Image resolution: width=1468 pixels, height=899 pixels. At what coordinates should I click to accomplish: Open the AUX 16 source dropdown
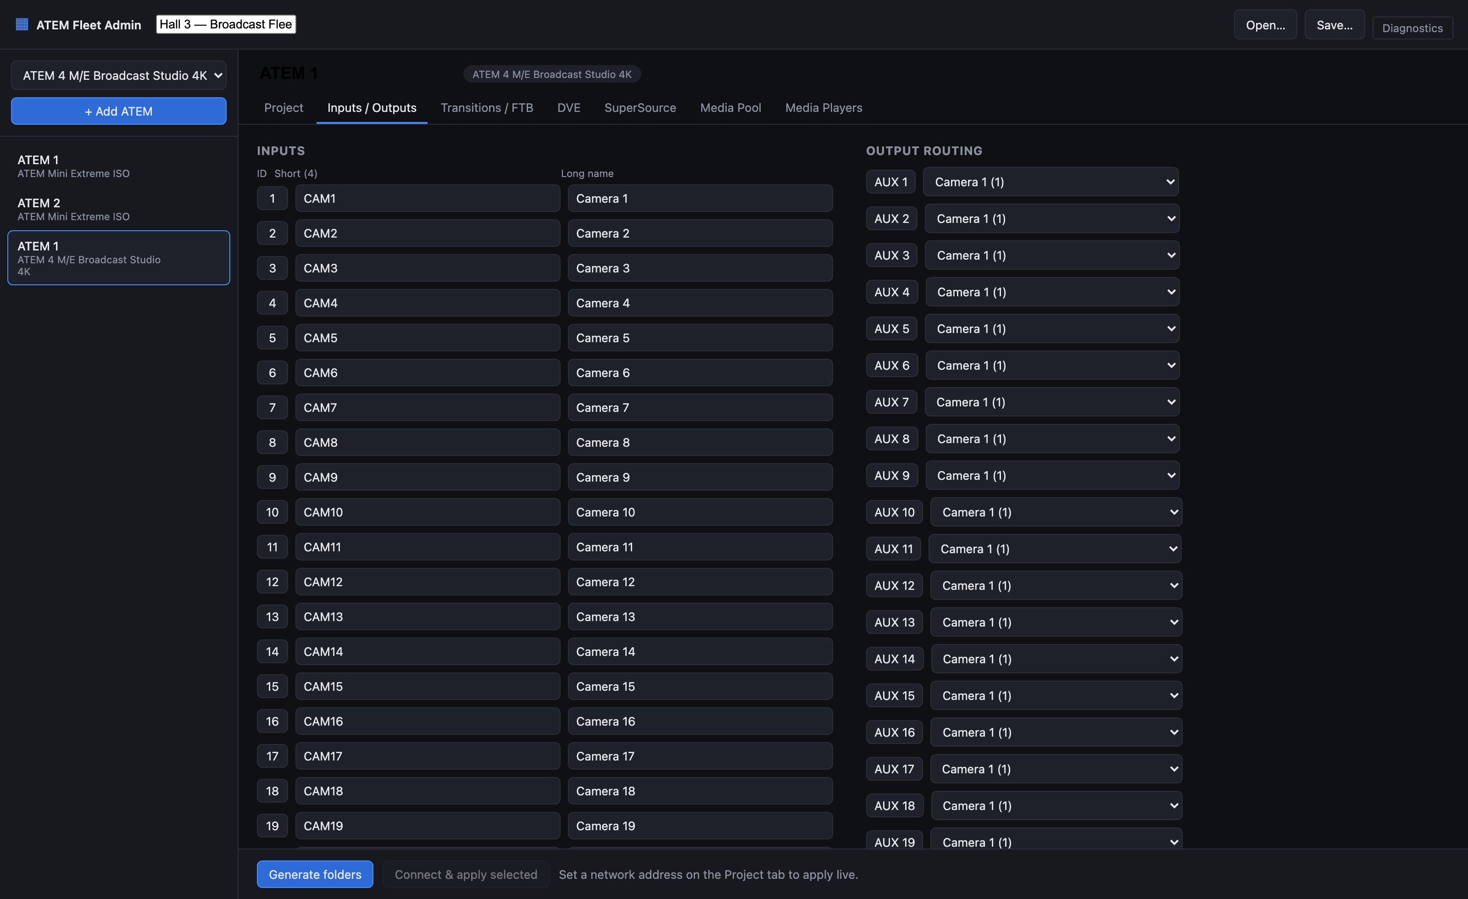(1056, 733)
